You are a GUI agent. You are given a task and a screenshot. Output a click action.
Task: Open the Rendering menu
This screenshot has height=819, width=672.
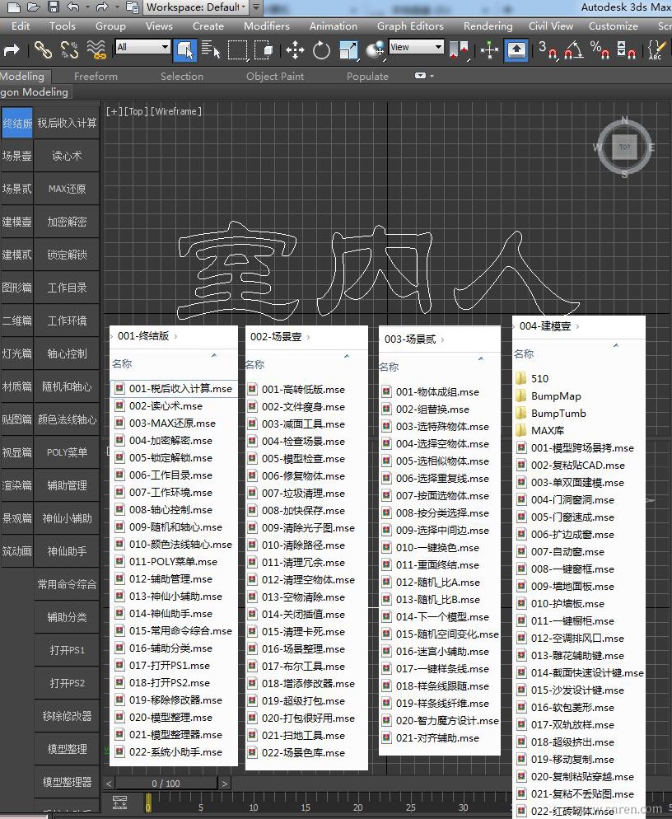(x=488, y=26)
